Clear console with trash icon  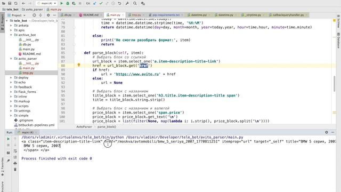15,170
